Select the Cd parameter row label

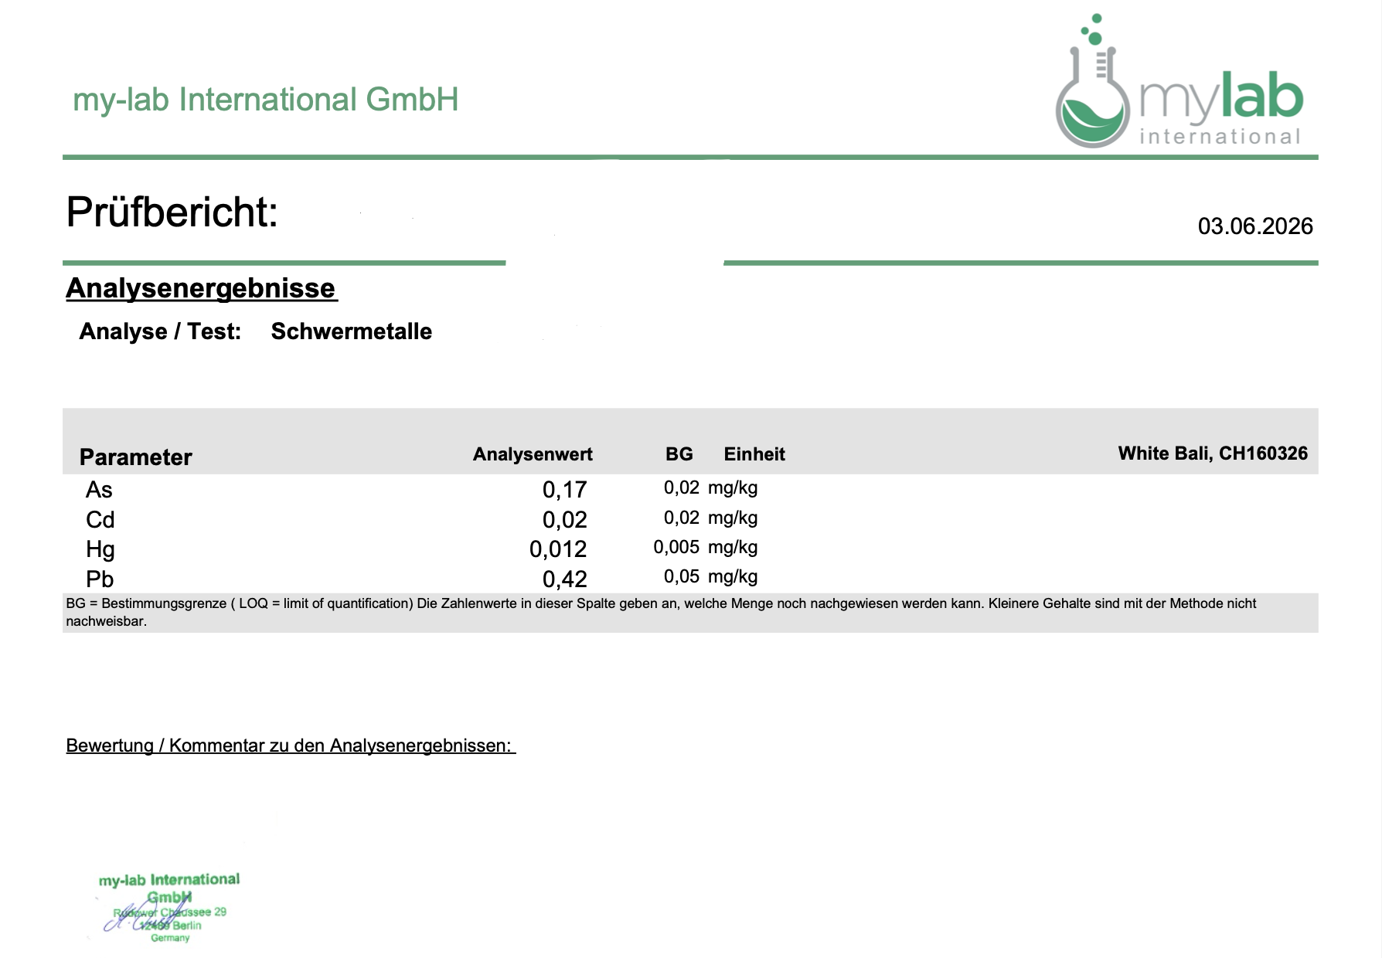100,520
